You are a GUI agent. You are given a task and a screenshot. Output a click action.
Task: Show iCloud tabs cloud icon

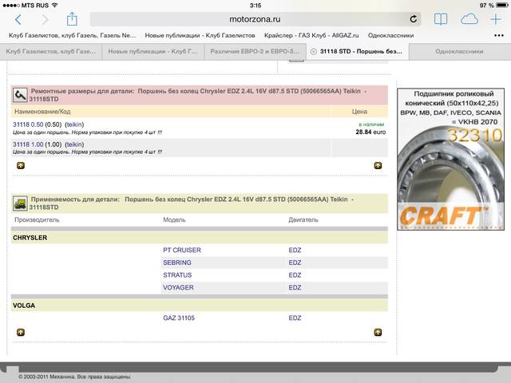point(469,19)
